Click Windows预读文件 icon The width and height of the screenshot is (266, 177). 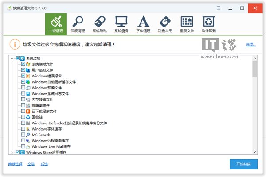tap(28, 88)
